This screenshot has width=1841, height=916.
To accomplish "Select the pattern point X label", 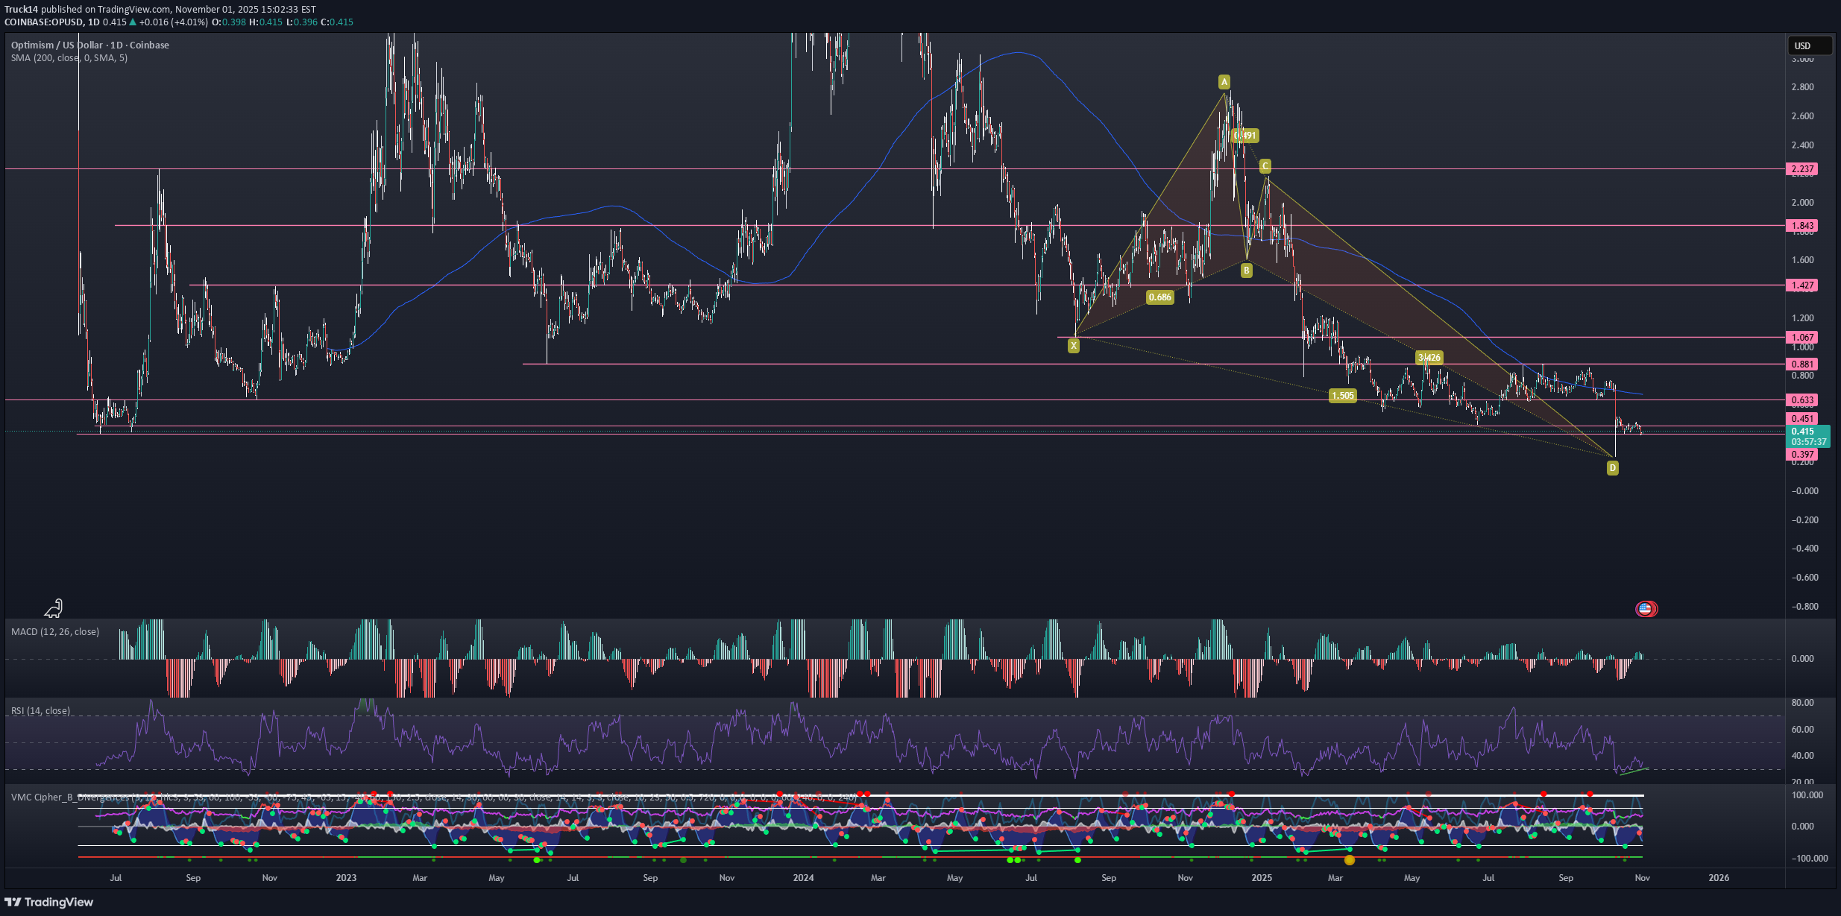I will pyautogui.click(x=1073, y=346).
